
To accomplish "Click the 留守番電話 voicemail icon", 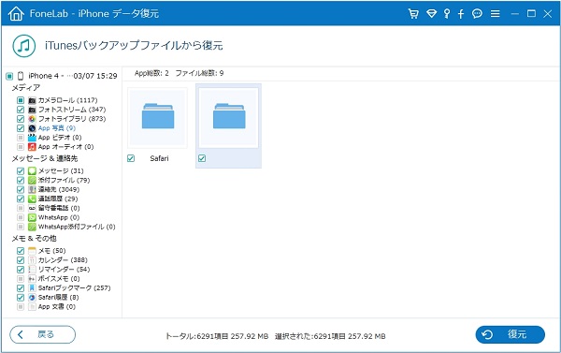I will [x=32, y=208].
